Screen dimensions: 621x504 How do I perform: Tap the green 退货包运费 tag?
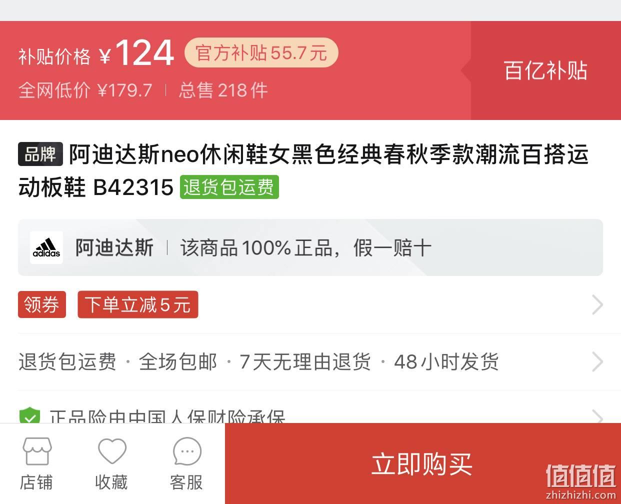point(229,187)
